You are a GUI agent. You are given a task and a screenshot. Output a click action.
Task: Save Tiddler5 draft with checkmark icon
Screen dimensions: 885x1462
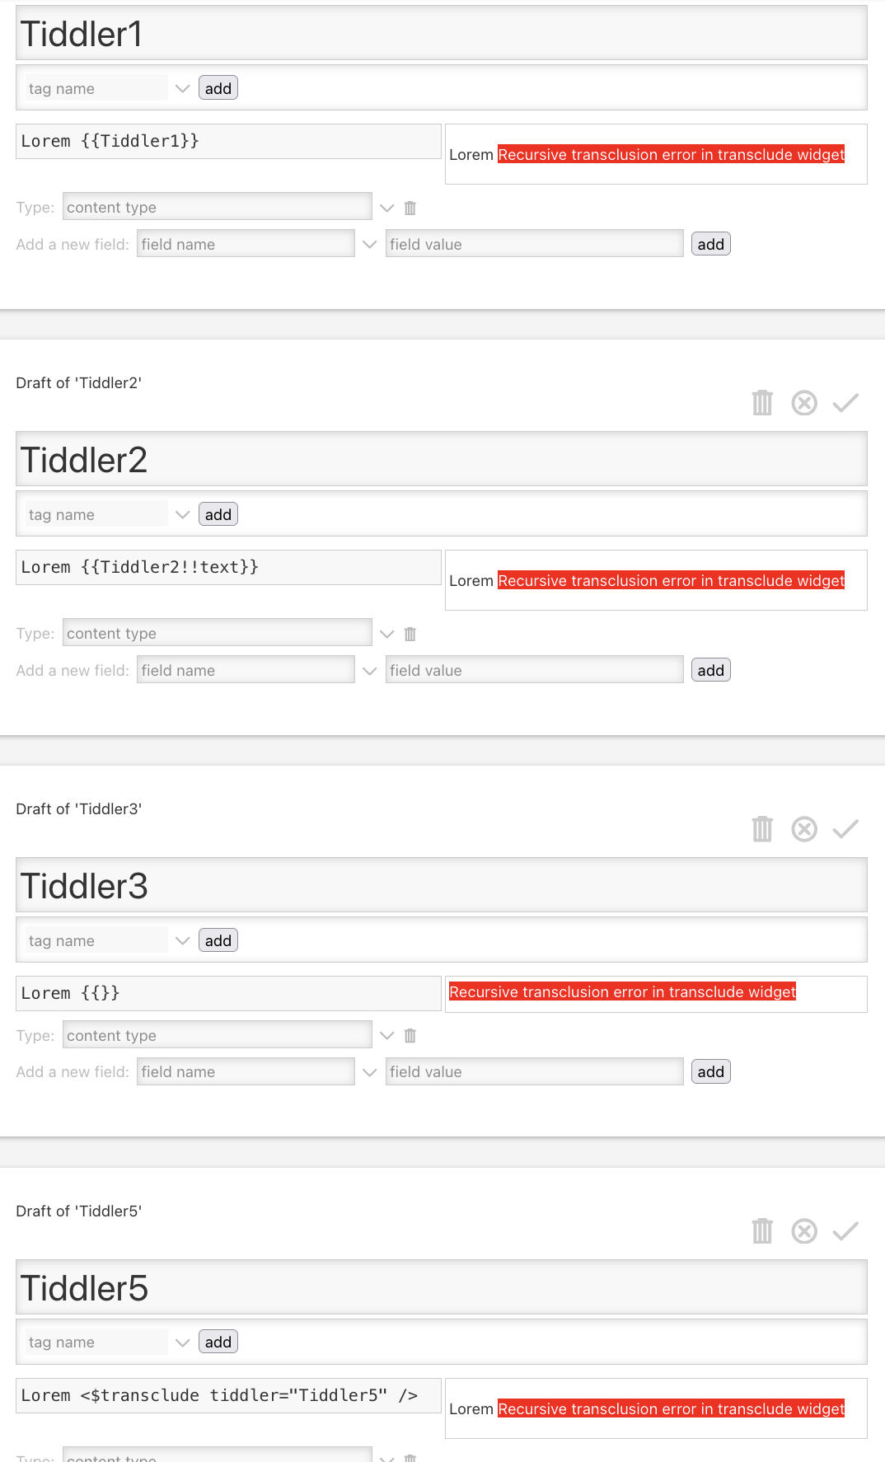coord(845,1231)
